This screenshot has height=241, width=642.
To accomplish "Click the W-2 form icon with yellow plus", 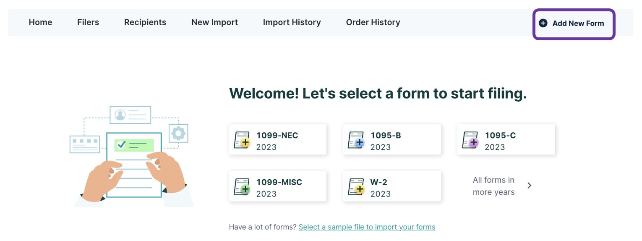I will point(356,187).
